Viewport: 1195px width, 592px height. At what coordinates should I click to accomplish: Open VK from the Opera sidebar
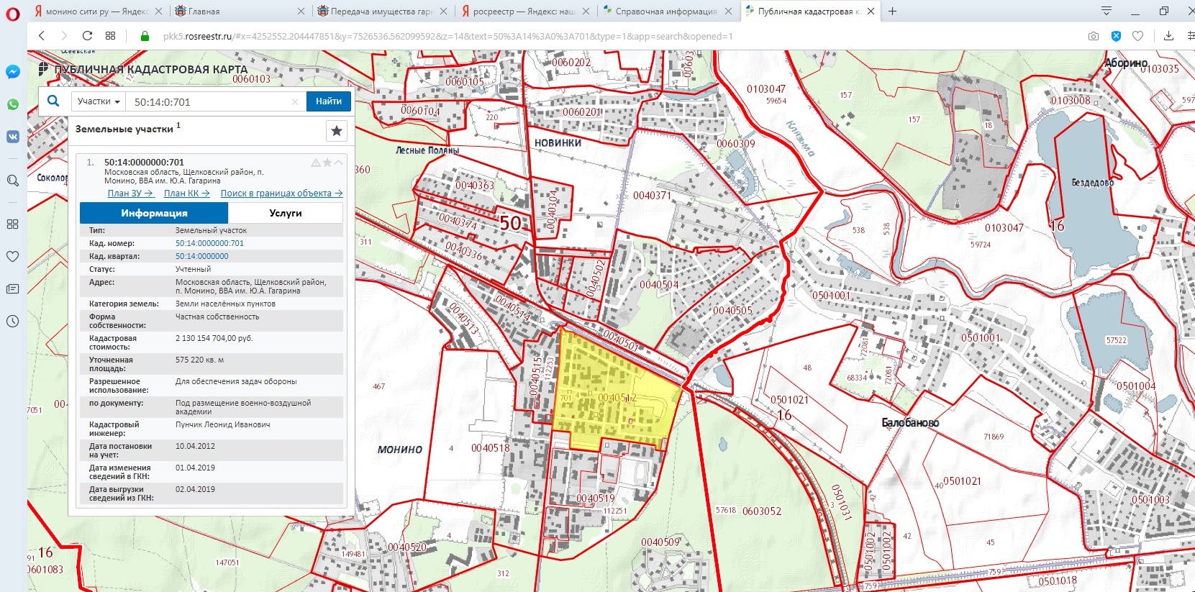pos(13,137)
